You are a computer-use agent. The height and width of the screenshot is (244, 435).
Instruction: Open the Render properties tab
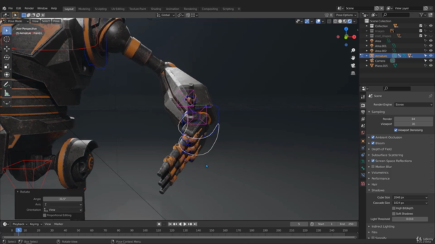[x=363, y=106]
